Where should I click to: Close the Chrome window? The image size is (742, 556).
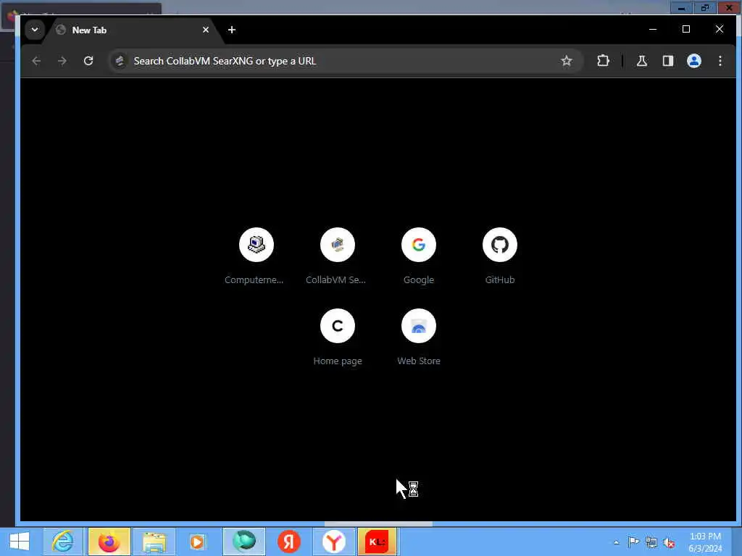pos(720,29)
